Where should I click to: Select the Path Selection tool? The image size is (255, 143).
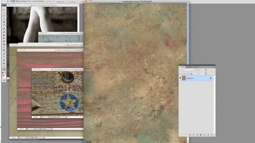pyautogui.click(x=4, y=60)
